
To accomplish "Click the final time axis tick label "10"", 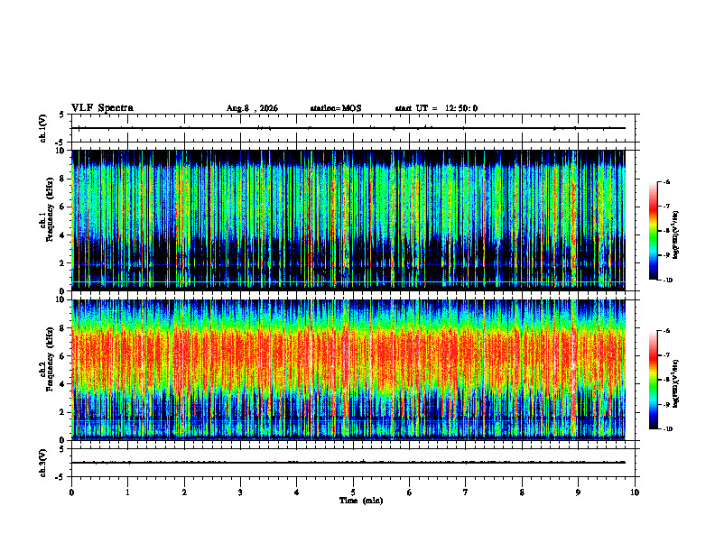I will (x=635, y=492).
